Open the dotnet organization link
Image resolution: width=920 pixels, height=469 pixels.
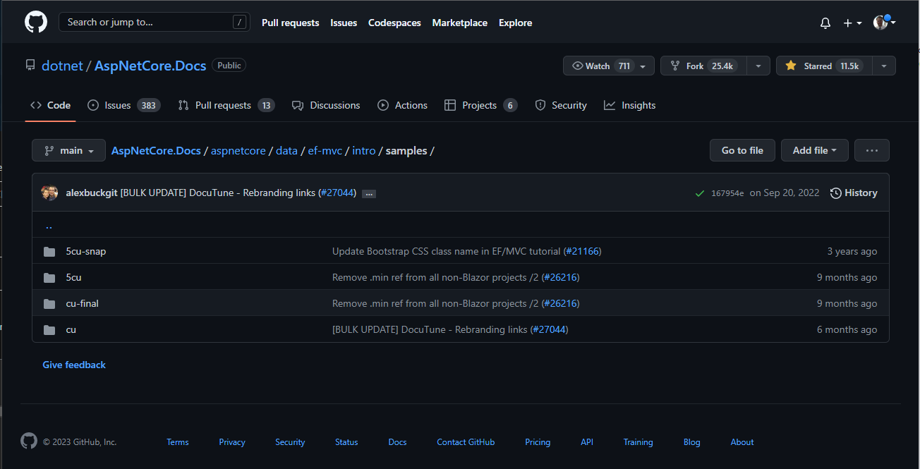62,66
